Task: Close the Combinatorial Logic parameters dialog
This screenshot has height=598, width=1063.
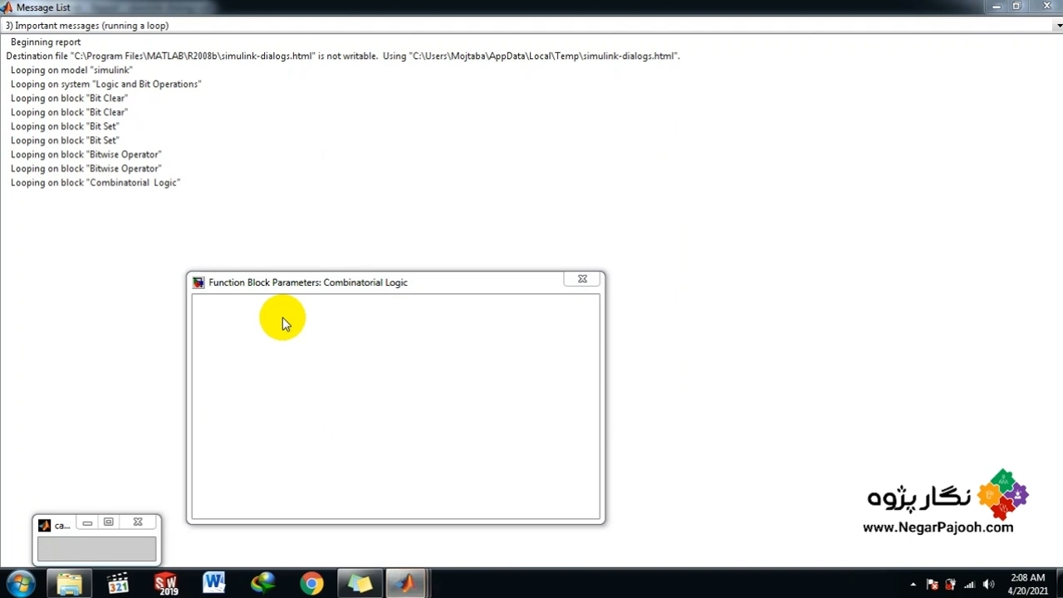Action: pyautogui.click(x=582, y=280)
